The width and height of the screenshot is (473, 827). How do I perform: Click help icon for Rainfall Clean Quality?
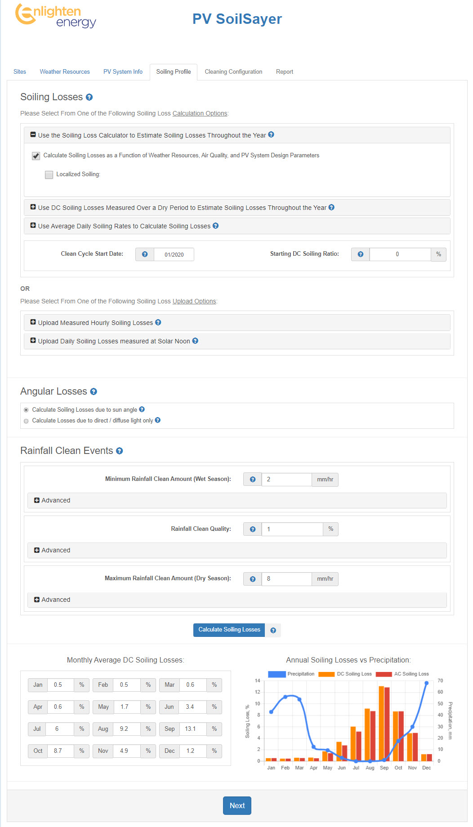[253, 529]
